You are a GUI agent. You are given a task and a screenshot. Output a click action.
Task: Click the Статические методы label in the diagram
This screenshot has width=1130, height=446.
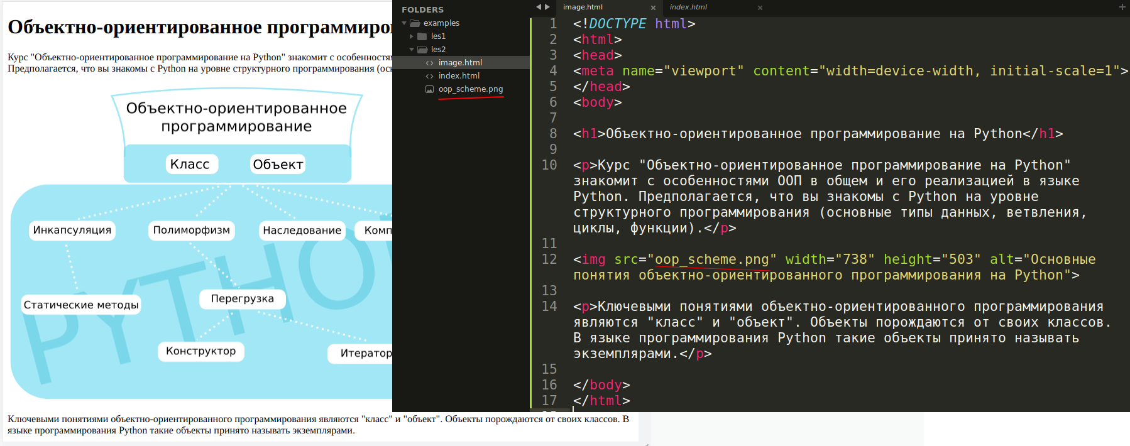[x=81, y=305]
